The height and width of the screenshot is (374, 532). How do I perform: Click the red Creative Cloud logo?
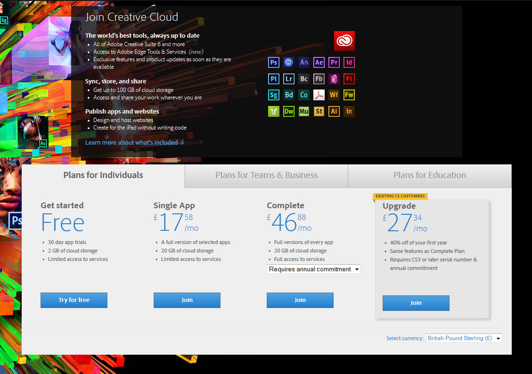coord(344,41)
